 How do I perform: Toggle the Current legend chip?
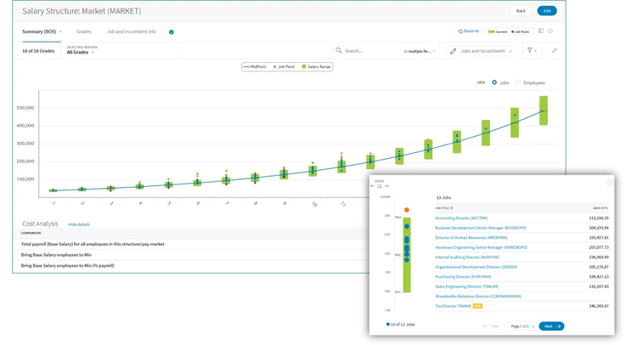click(x=498, y=31)
